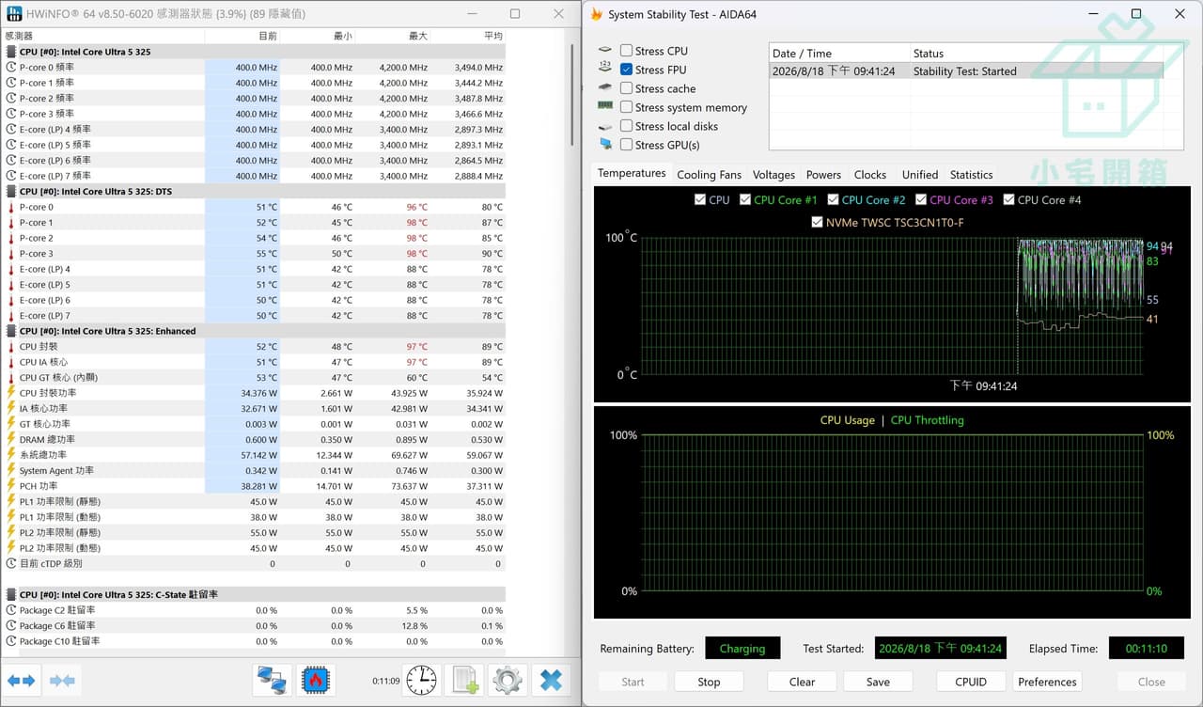Collapse the Intel Core Ultra 5 325 DTS group
The width and height of the screenshot is (1203, 707).
[95, 192]
